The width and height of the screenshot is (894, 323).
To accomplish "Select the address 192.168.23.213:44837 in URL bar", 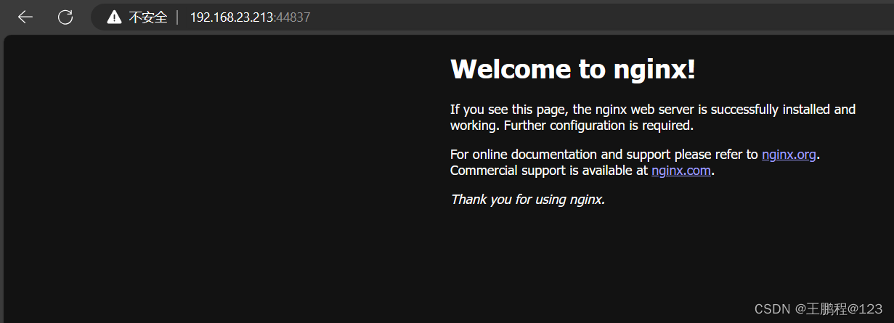I will (250, 17).
